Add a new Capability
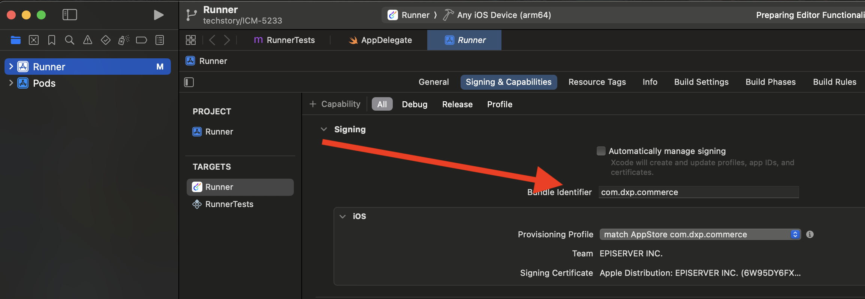Viewport: 865px width, 299px height. coord(335,104)
